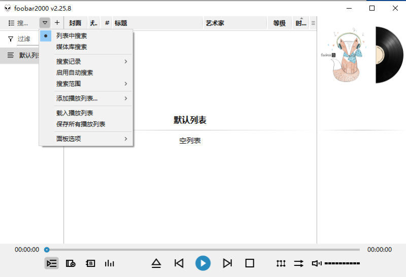Click the fox album art thumbnail
This screenshot has width=406, height=277.
pos(345,55)
